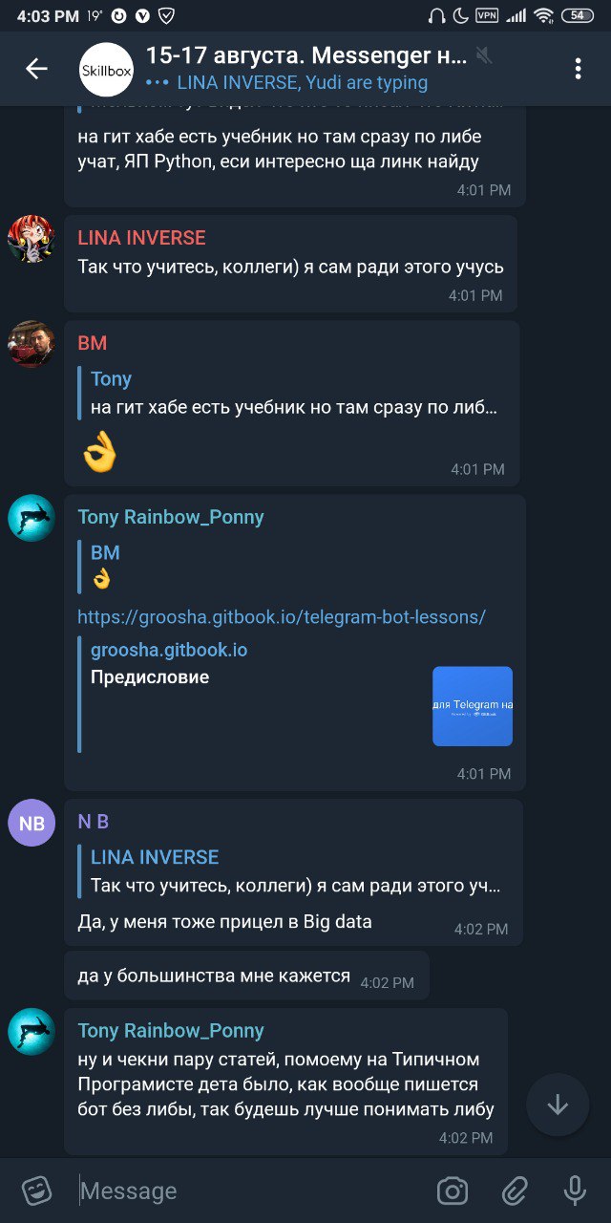Open the Skillbox group avatar
This screenshot has height=1223, width=611.
[106, 70]
